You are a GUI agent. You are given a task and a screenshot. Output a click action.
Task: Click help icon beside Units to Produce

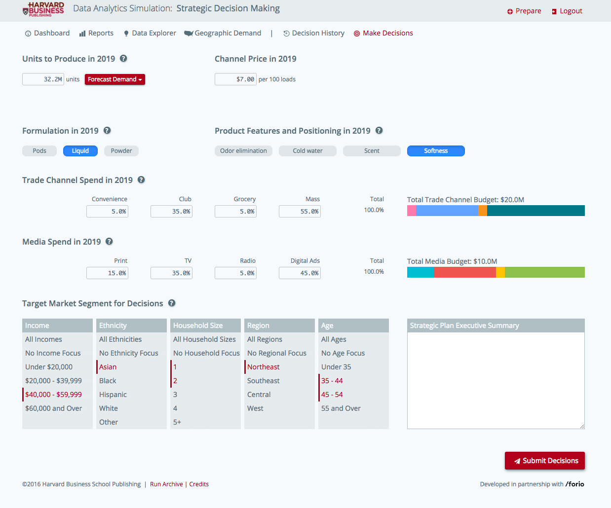tap(123, 58)
